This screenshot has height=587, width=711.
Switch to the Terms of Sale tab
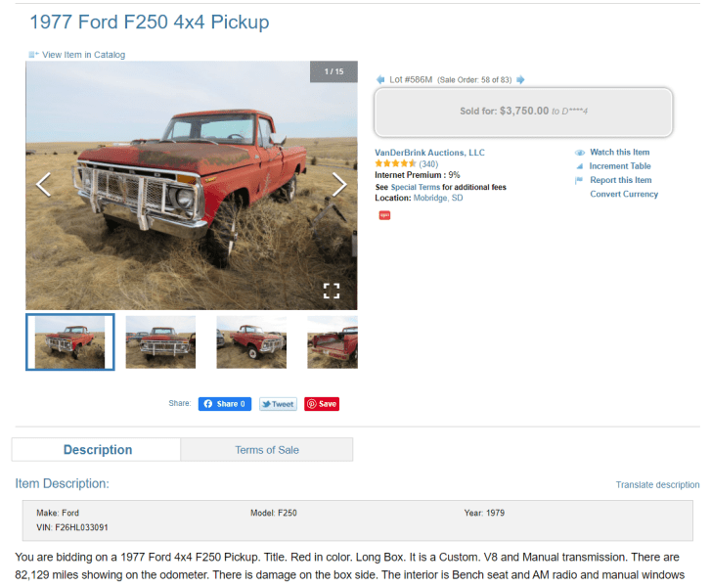(x=267, y=450)
